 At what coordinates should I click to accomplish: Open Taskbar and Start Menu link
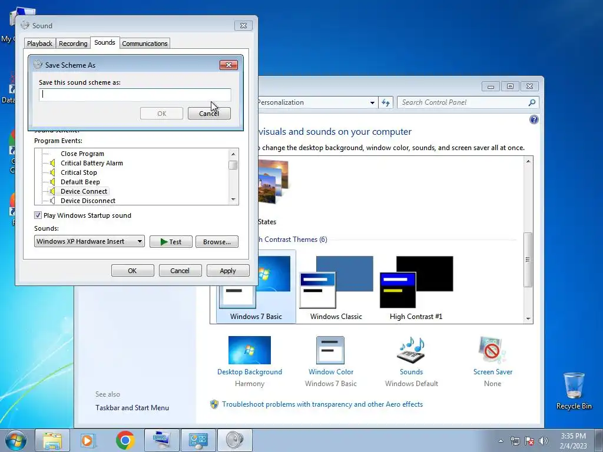point(132,408)
